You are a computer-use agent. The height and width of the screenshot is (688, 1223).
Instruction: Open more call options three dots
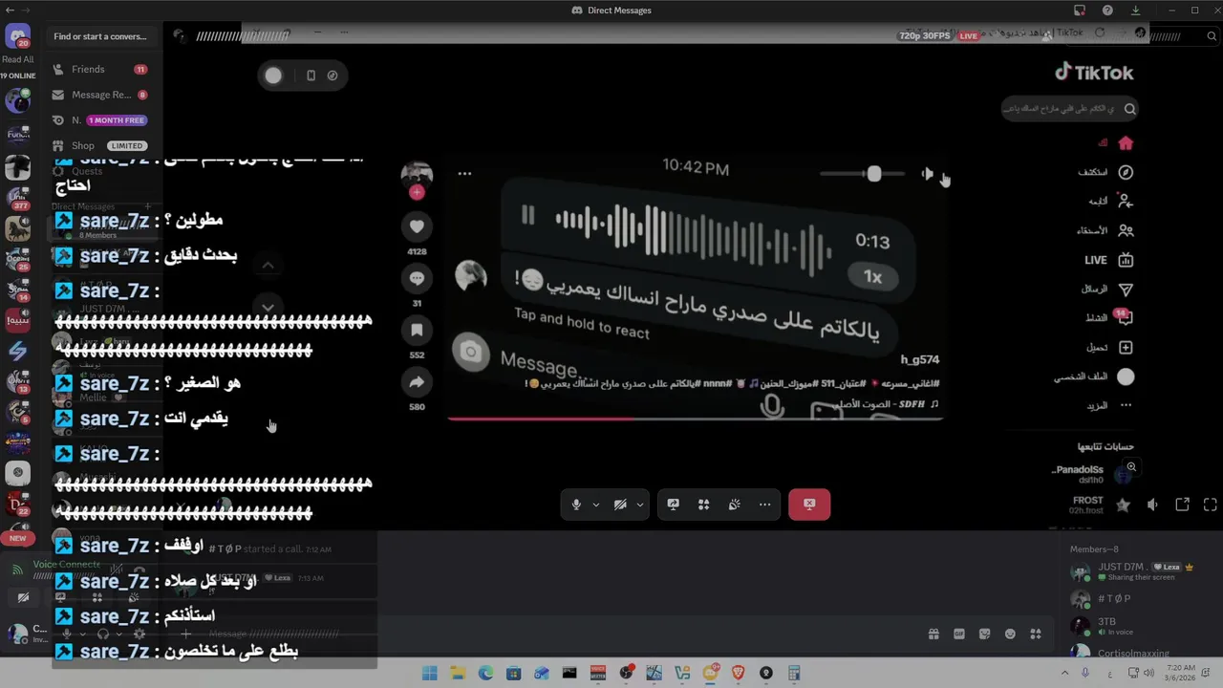[765, 505]
